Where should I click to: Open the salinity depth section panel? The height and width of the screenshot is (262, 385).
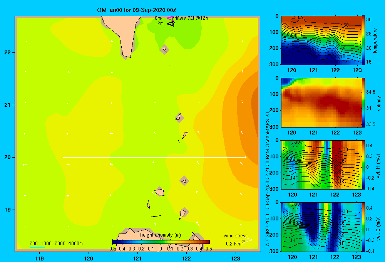(321, 102)
